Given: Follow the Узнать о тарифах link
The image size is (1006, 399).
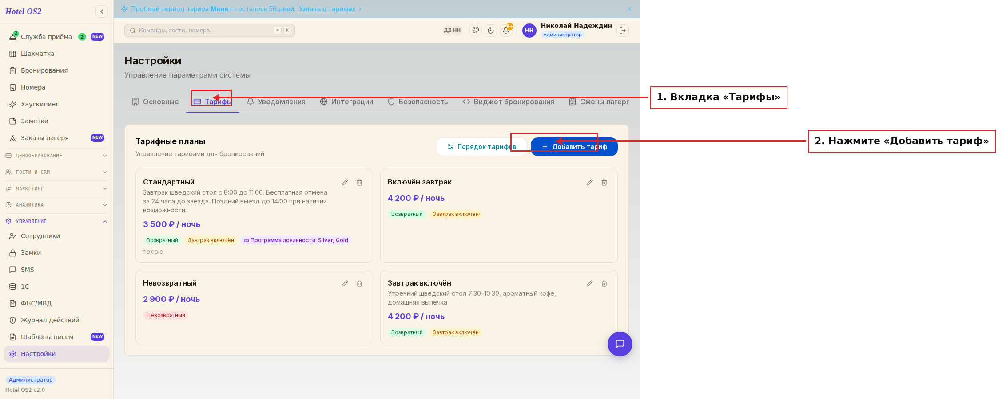Looking at the screenshot, I should (327, 9).
